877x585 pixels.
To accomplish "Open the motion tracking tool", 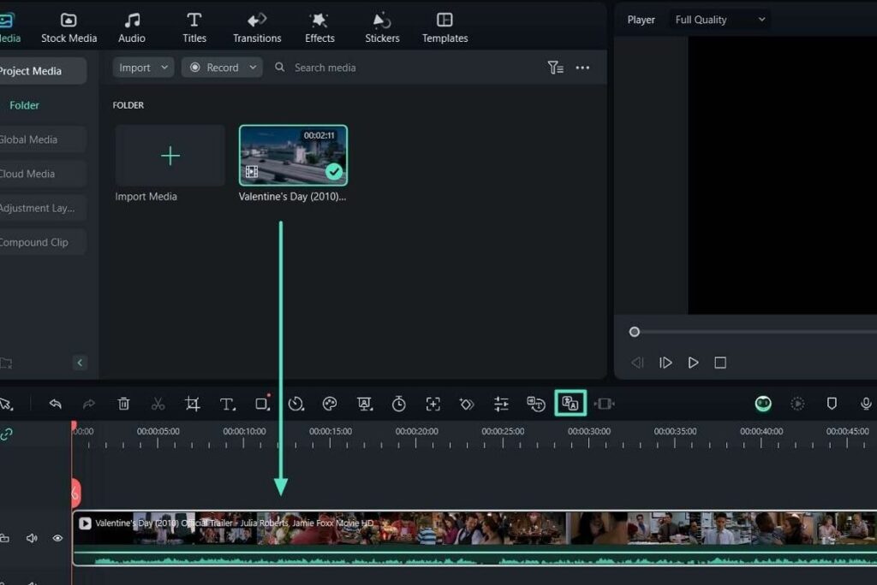I will click(433, 404).
